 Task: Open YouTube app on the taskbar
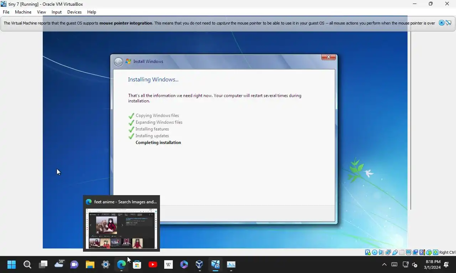pyautogui.click(x=153, y=264)
